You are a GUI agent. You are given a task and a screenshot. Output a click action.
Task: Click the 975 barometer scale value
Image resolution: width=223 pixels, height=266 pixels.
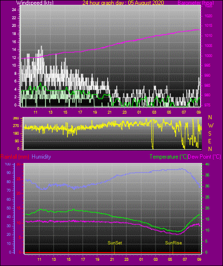(207, 105)
